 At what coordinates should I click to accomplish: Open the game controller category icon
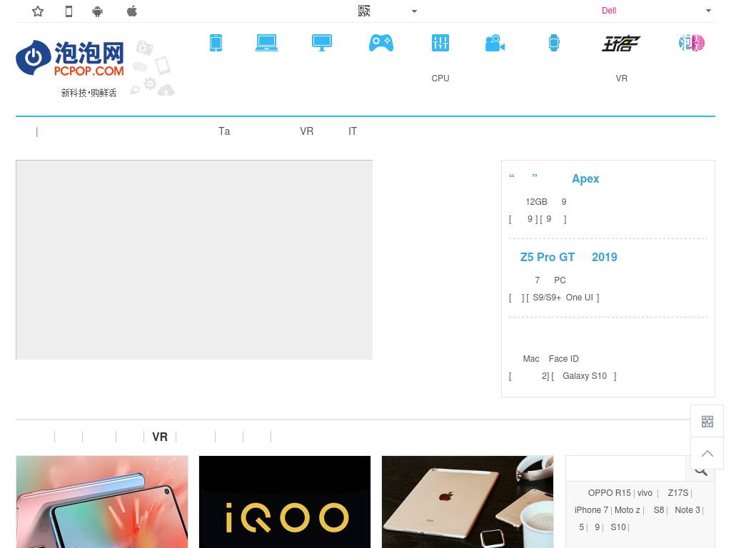click(x=381, y=43)
